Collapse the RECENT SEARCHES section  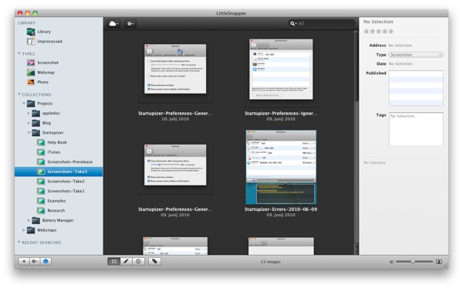(19, 242)
